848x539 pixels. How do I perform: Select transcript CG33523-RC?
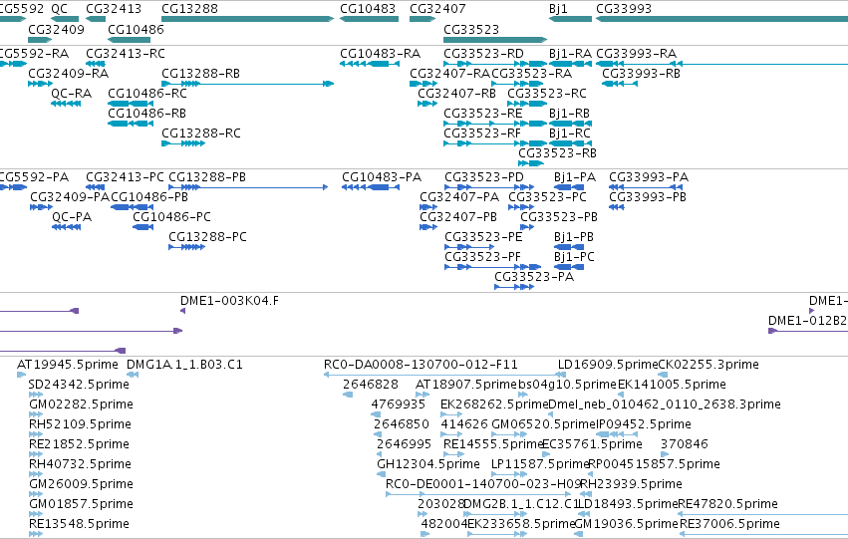pos(527,104)
